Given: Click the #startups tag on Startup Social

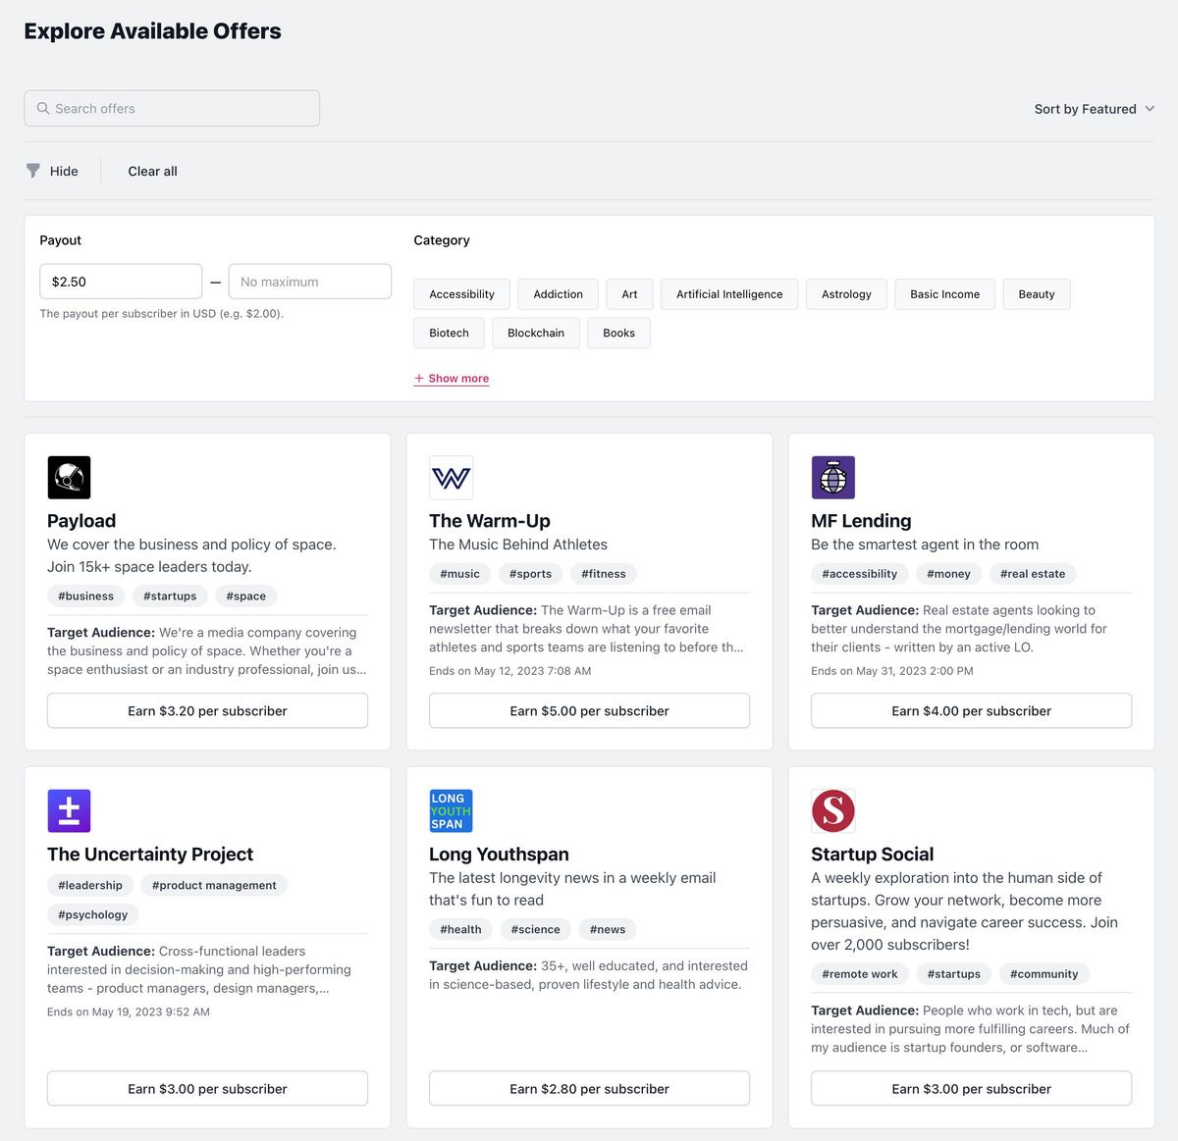Looking at the screenshot, I should pyautogui.click(x=953, y=974).
